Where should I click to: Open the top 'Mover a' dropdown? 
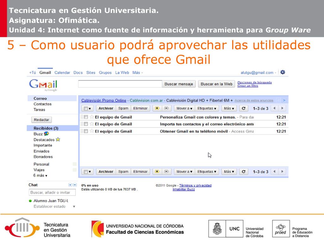point(184,108)
